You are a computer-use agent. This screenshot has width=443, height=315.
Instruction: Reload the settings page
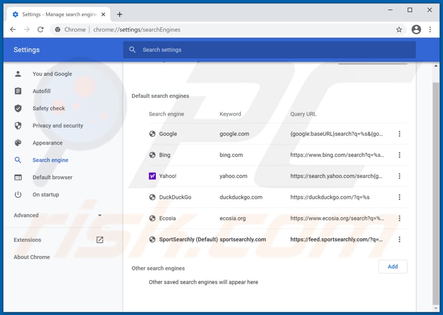41,29
